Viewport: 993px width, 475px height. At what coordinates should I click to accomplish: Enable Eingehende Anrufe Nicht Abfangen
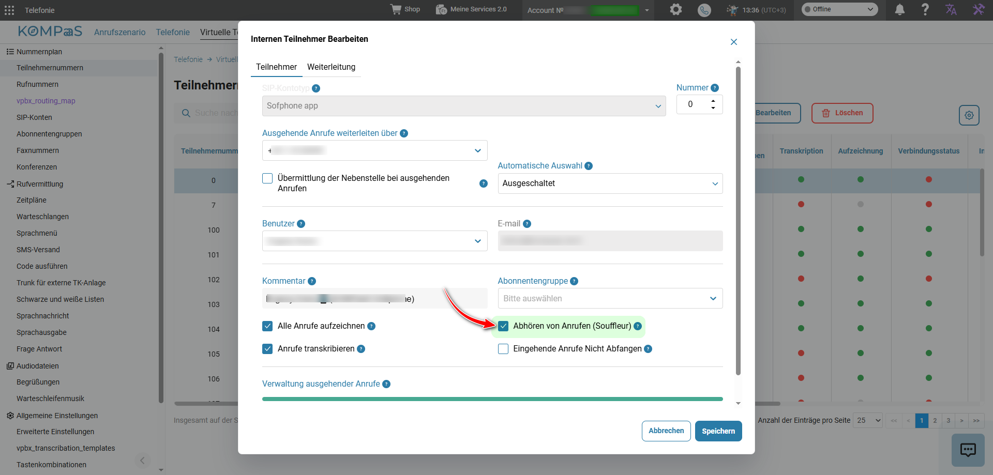click(503, 349)
